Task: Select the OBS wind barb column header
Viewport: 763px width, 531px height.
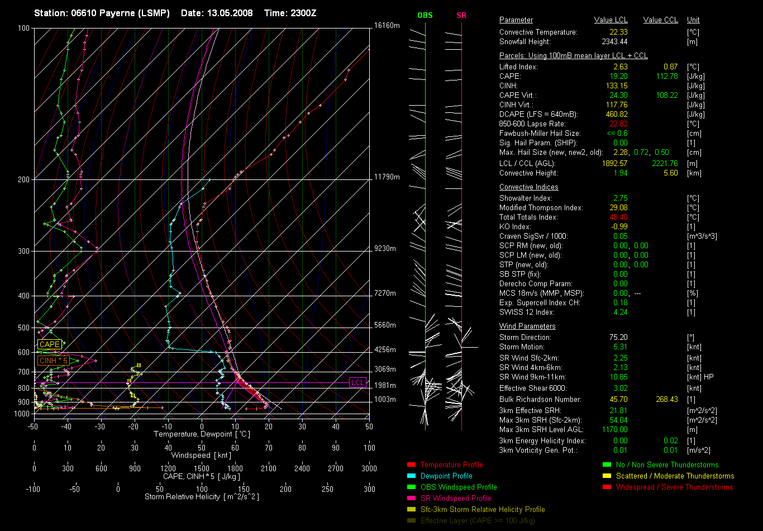Action: (x=425, y=15)
